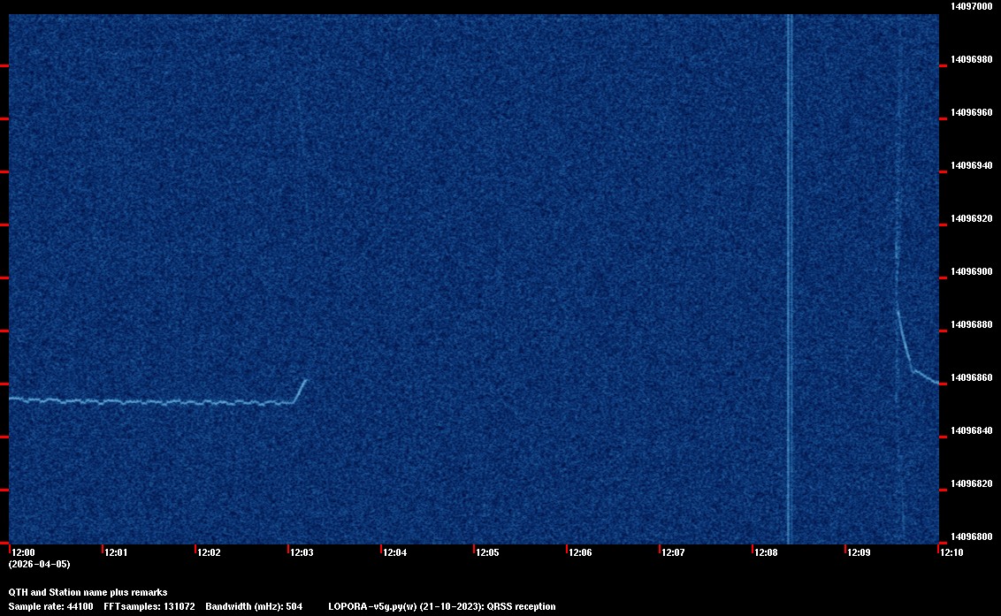Click the rising signal trace near 12:03
This screenshot has width=1001, height=616.
300,392
